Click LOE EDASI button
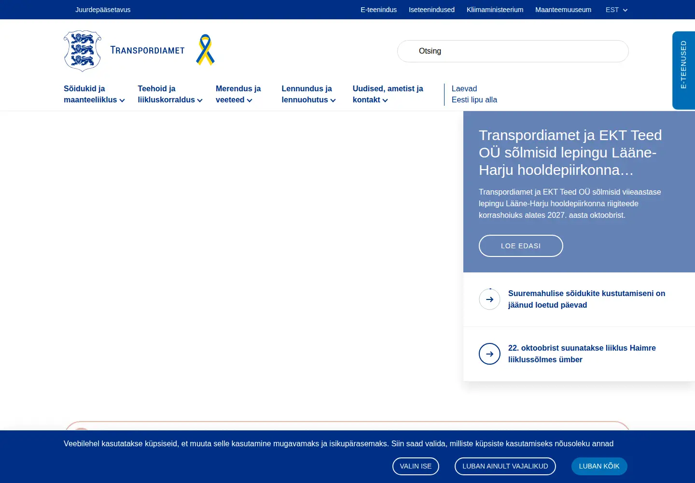The width and height of the screenshot is (695, 483). click(521, 246)
